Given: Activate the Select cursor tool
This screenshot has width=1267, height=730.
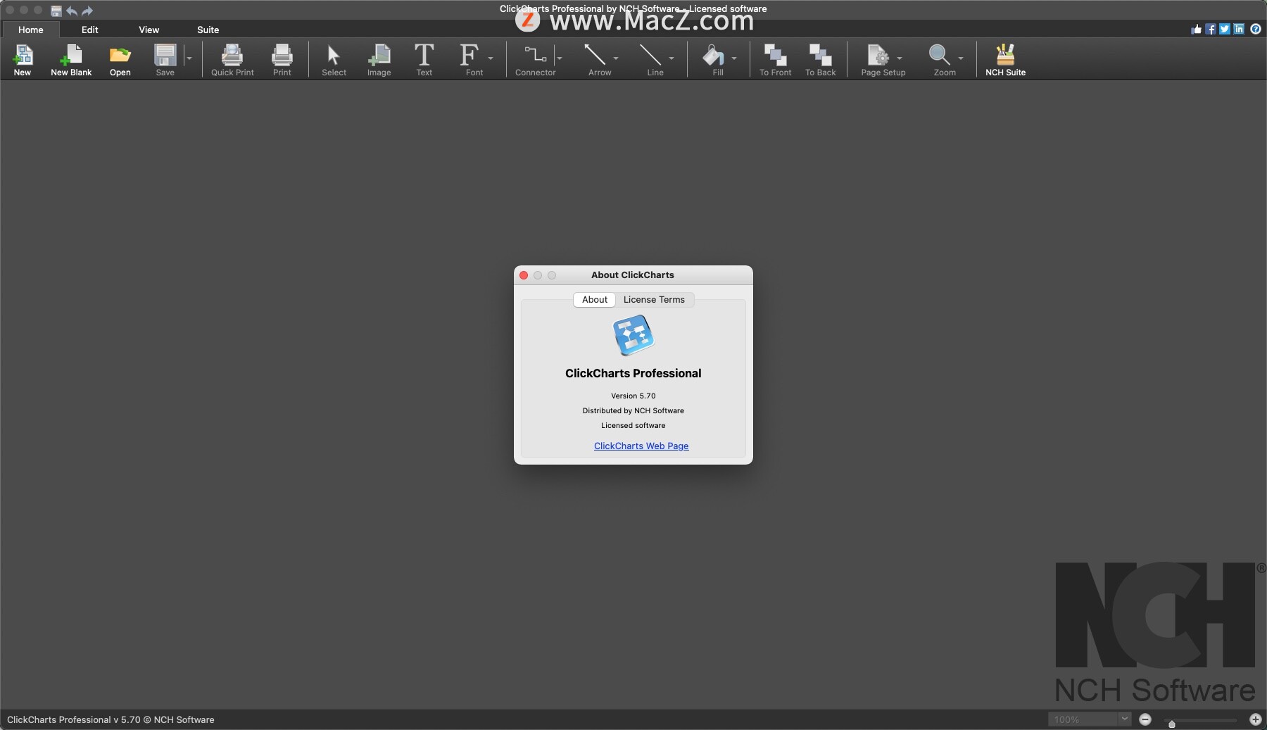Looking at the screenshot, I should tap(334, 59).
